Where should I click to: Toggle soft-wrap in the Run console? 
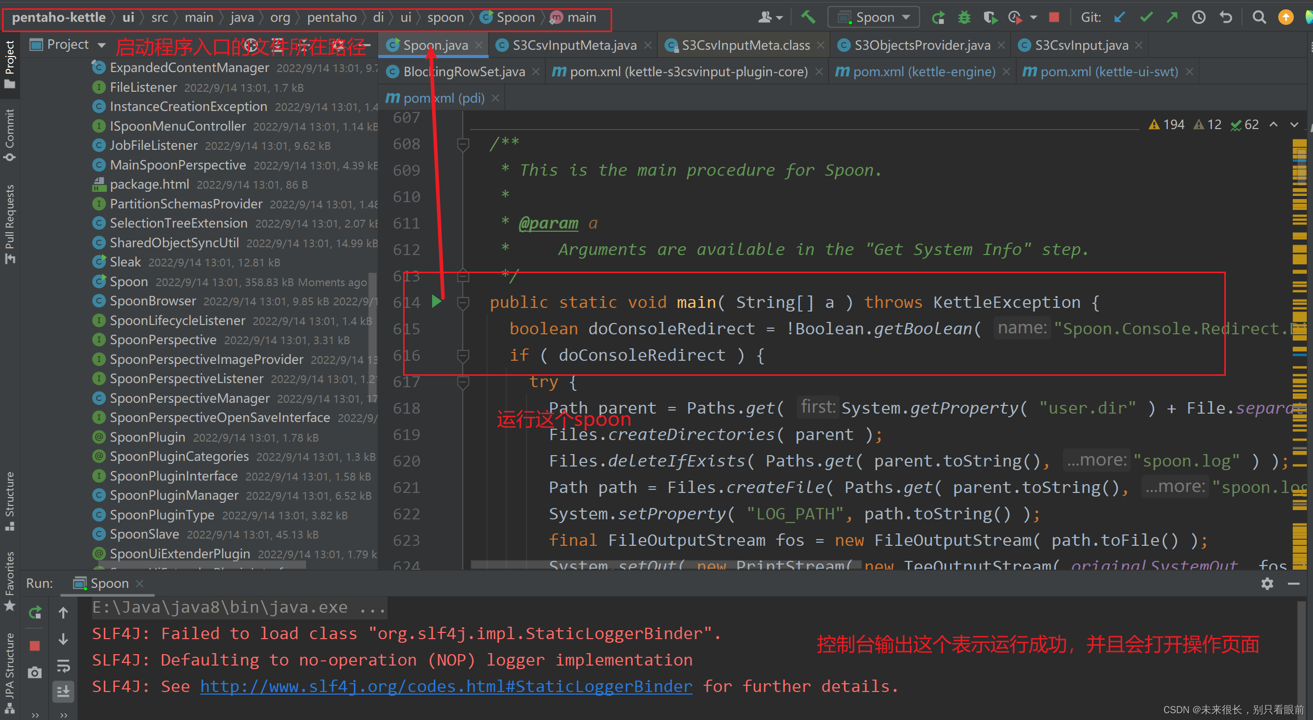63,666
